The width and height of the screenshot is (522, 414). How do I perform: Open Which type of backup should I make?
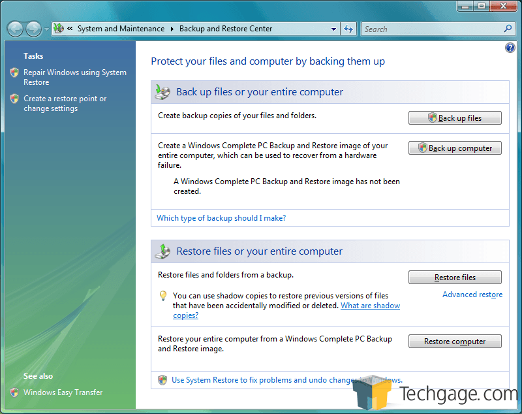pos(221,218)
